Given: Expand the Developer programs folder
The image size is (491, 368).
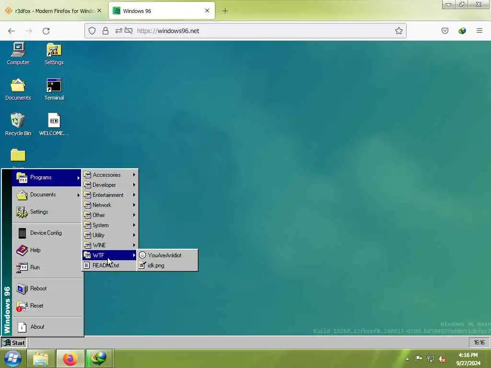Looking at the screenshot, I should click(x=110, y=185).
